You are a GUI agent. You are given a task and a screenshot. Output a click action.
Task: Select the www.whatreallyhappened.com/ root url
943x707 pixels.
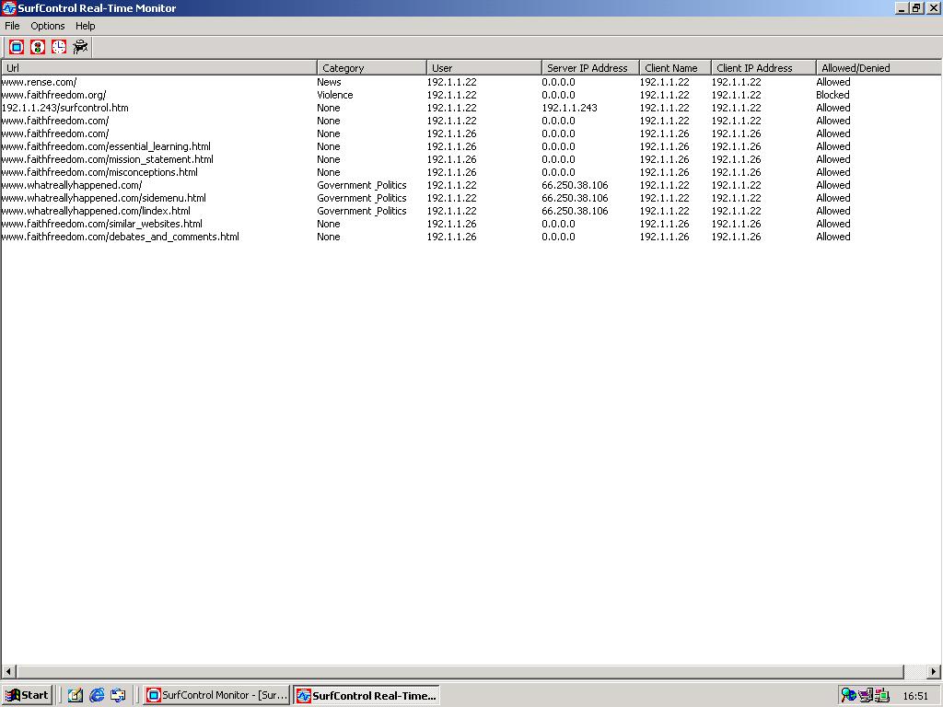[x=72, y=185]
